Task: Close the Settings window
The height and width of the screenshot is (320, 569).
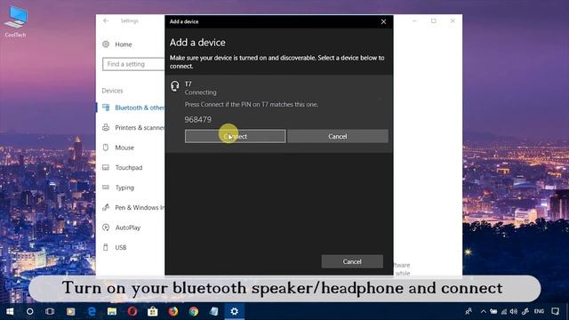Action: (453, 21)
